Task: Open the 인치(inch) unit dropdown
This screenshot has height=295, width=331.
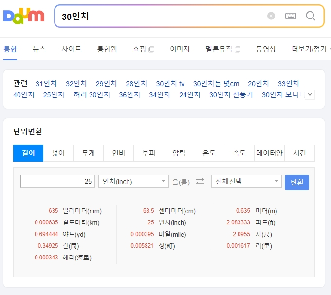Action: click(133, 181)
